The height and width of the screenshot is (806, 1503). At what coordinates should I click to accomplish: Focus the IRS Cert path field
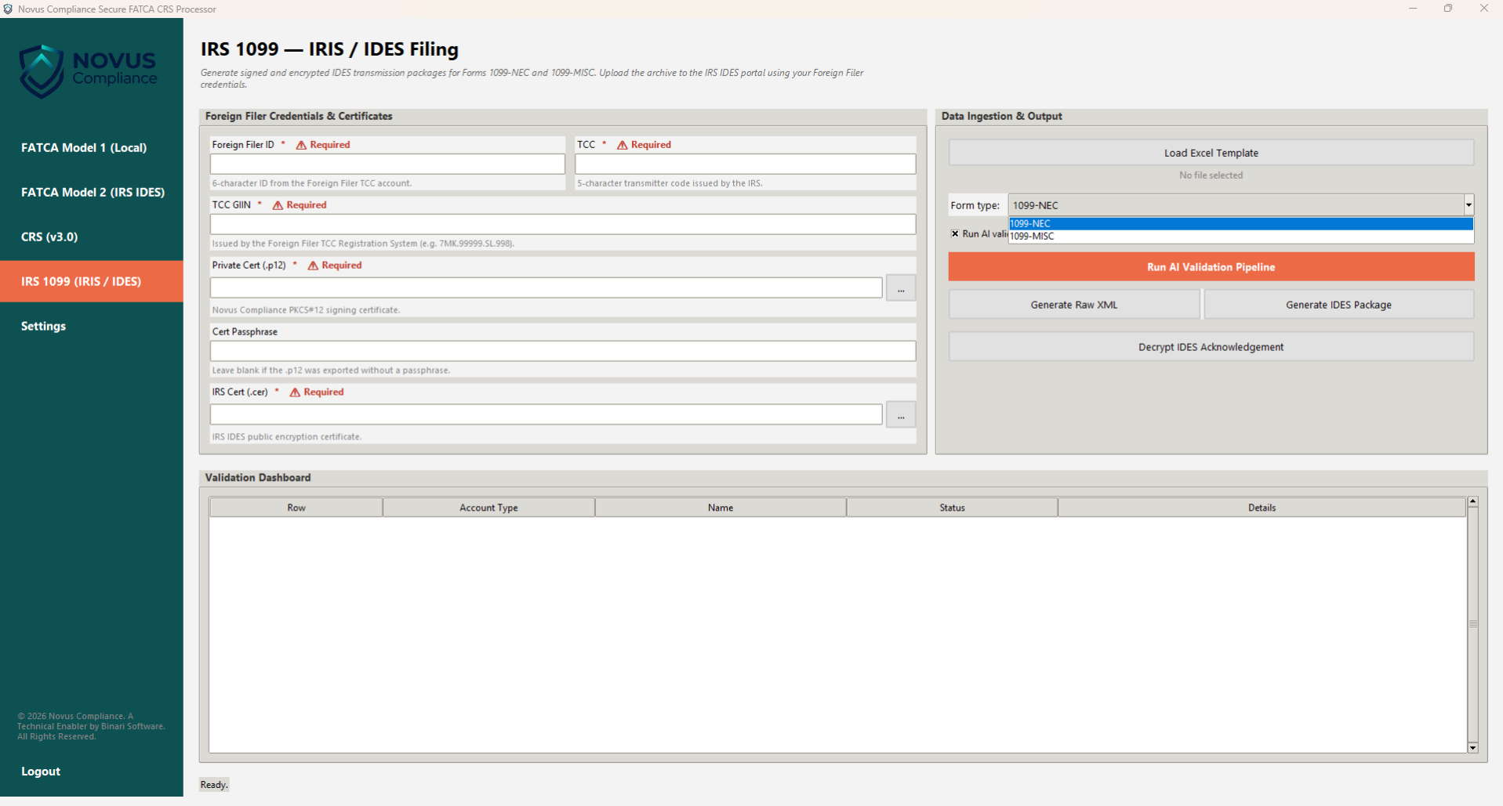(546, 414)
